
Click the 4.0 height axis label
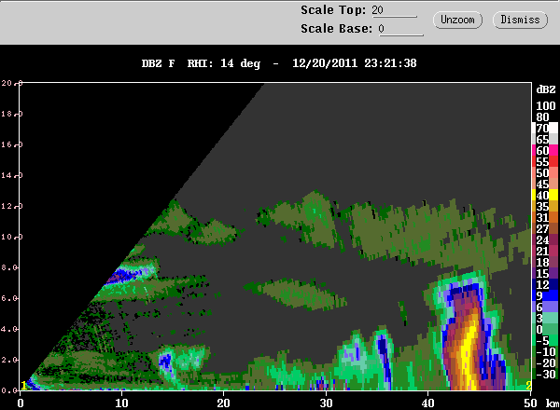click(x=9, y=329)
